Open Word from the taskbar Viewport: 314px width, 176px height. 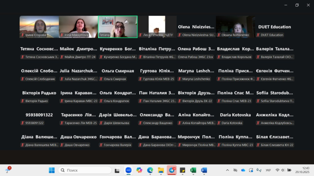pos(204,170)
